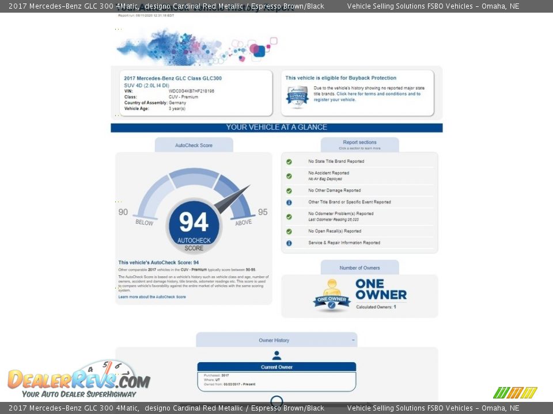Click the AutoCheck abstract splash banner image
The image size is (553, 414).
pos(197,47)
